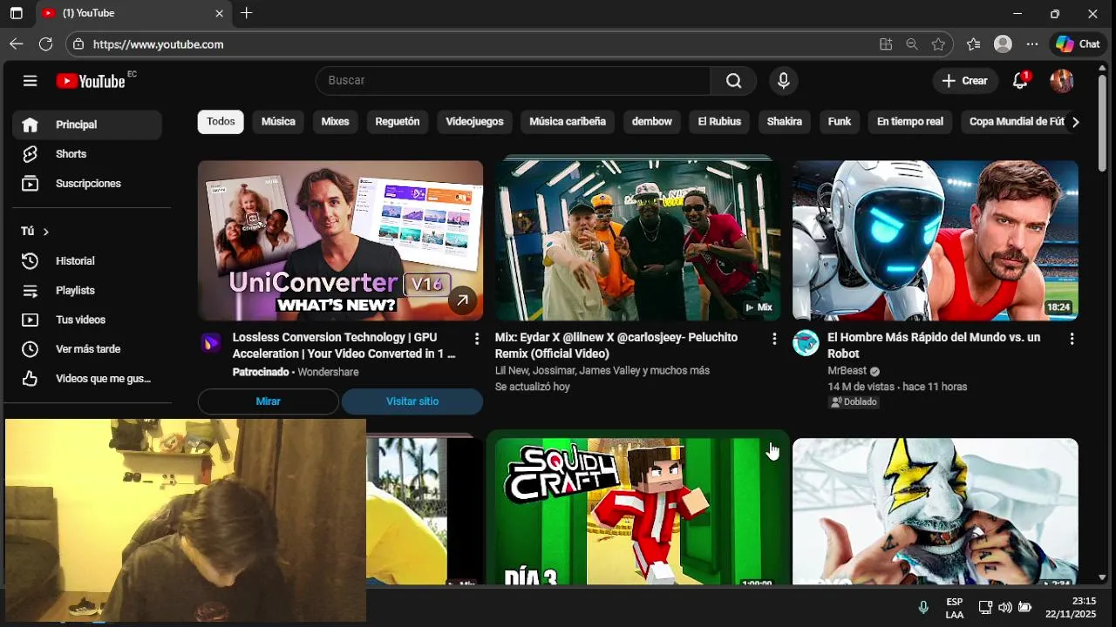Open the account avatar menu

tap(1061, 81)
